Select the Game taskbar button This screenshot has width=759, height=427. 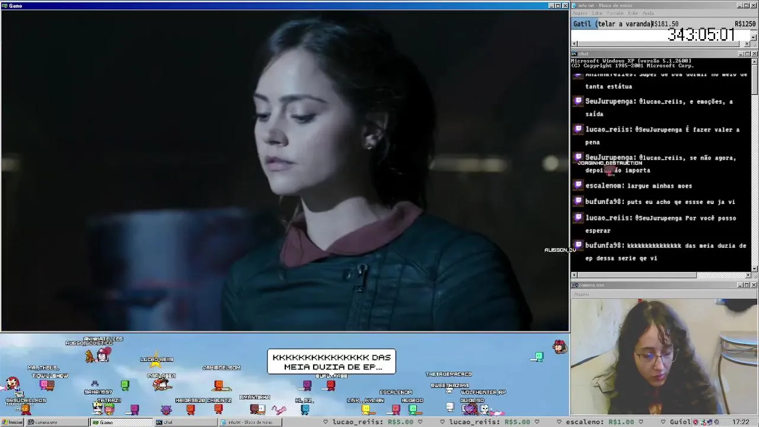[121, 422]
